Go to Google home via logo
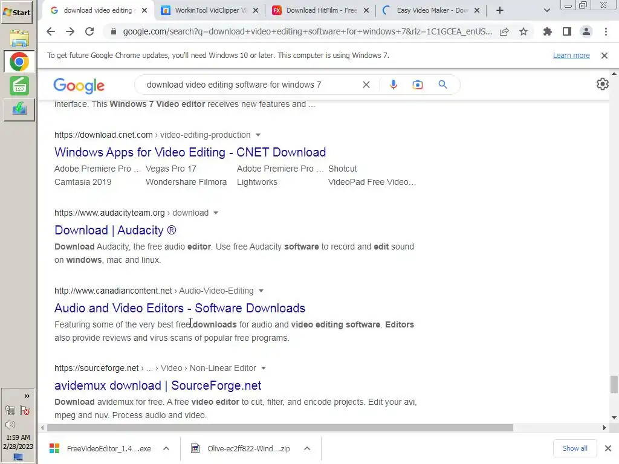Viewport: 619px width, 464px height. (79, 86)
